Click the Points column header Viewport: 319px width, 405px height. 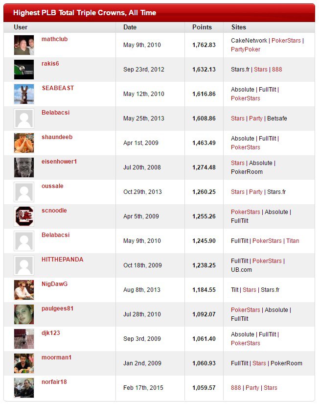tap(202, 27)
